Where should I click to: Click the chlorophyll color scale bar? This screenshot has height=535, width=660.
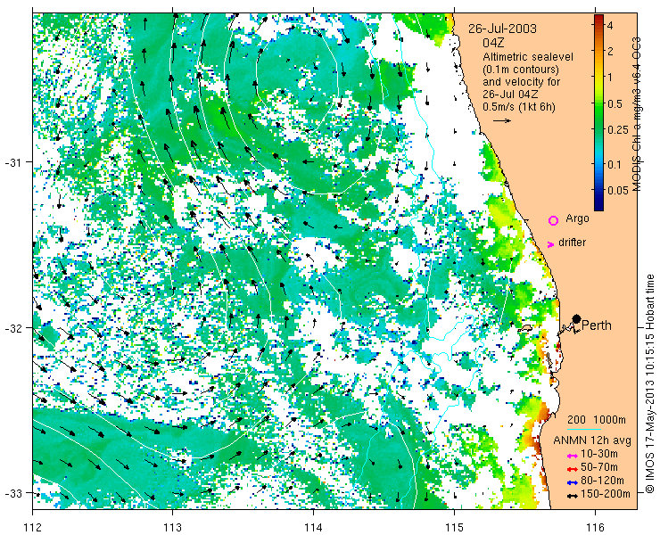point(598,112)
